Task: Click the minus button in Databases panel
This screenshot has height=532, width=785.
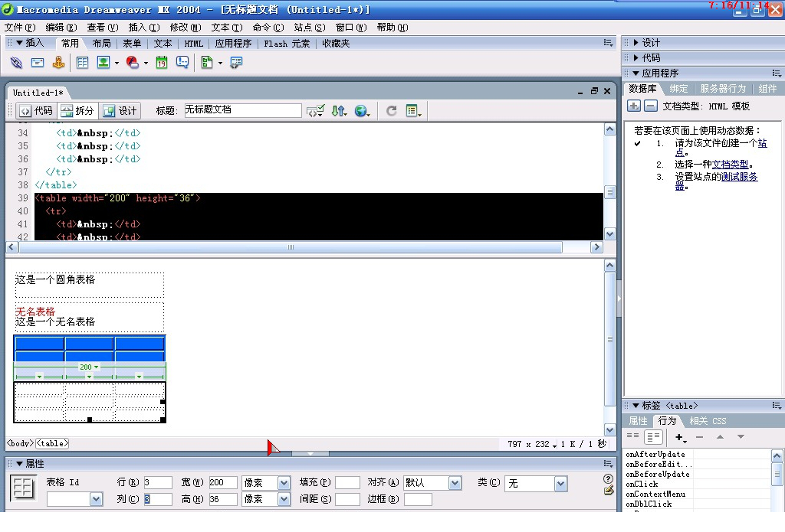Action: click(x=650, y=106)
